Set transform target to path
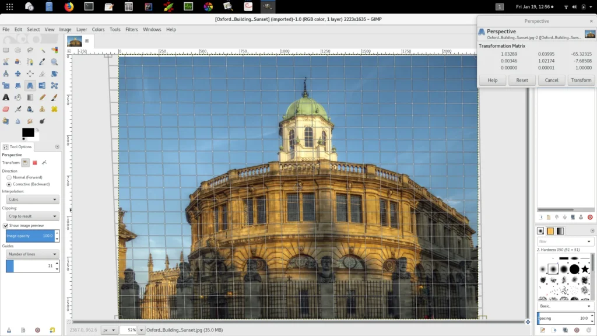 (x=44, y=163)
